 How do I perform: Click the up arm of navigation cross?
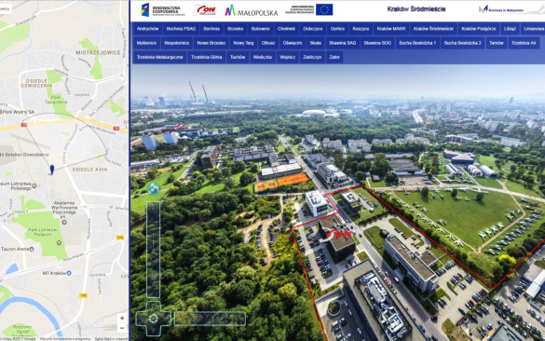click(x=154, y=307)
